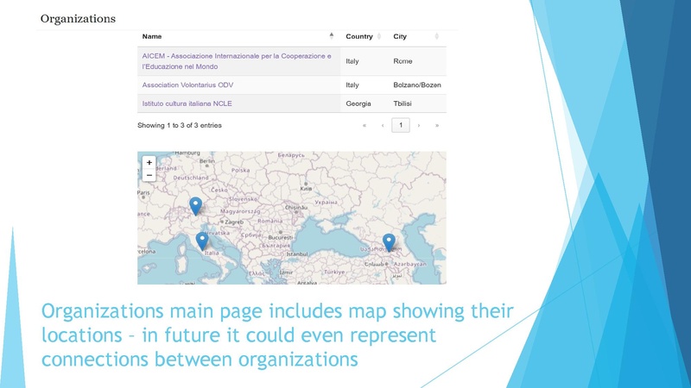
Task: Click the Tbilisi cell in the table
Action: click(x=406, y=103)
